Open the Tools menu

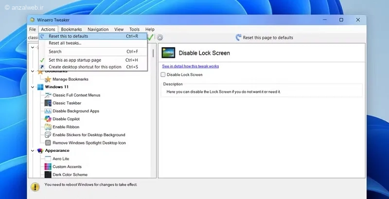coord(135,29)
